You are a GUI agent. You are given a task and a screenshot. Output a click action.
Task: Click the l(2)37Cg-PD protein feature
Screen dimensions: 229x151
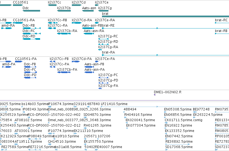pos(103,83)
